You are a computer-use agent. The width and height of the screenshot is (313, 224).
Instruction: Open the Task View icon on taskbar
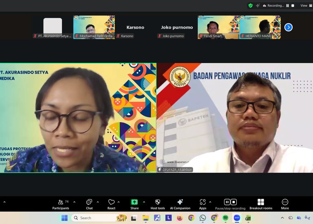(x=134, y=218)
